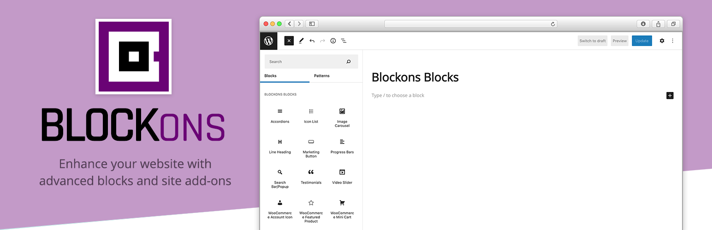Focus the block Search field
This screenshot has height=230, width=712.
311,62
